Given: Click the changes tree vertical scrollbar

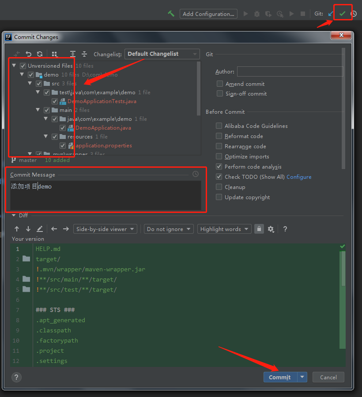Looking at the screenshot, I should [199, 88].
